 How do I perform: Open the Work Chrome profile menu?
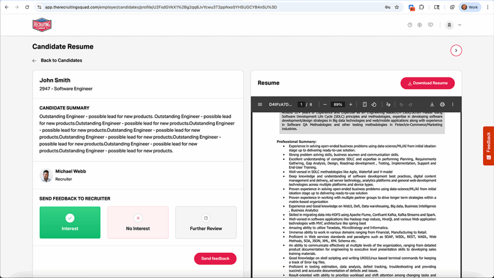(470, 7)
